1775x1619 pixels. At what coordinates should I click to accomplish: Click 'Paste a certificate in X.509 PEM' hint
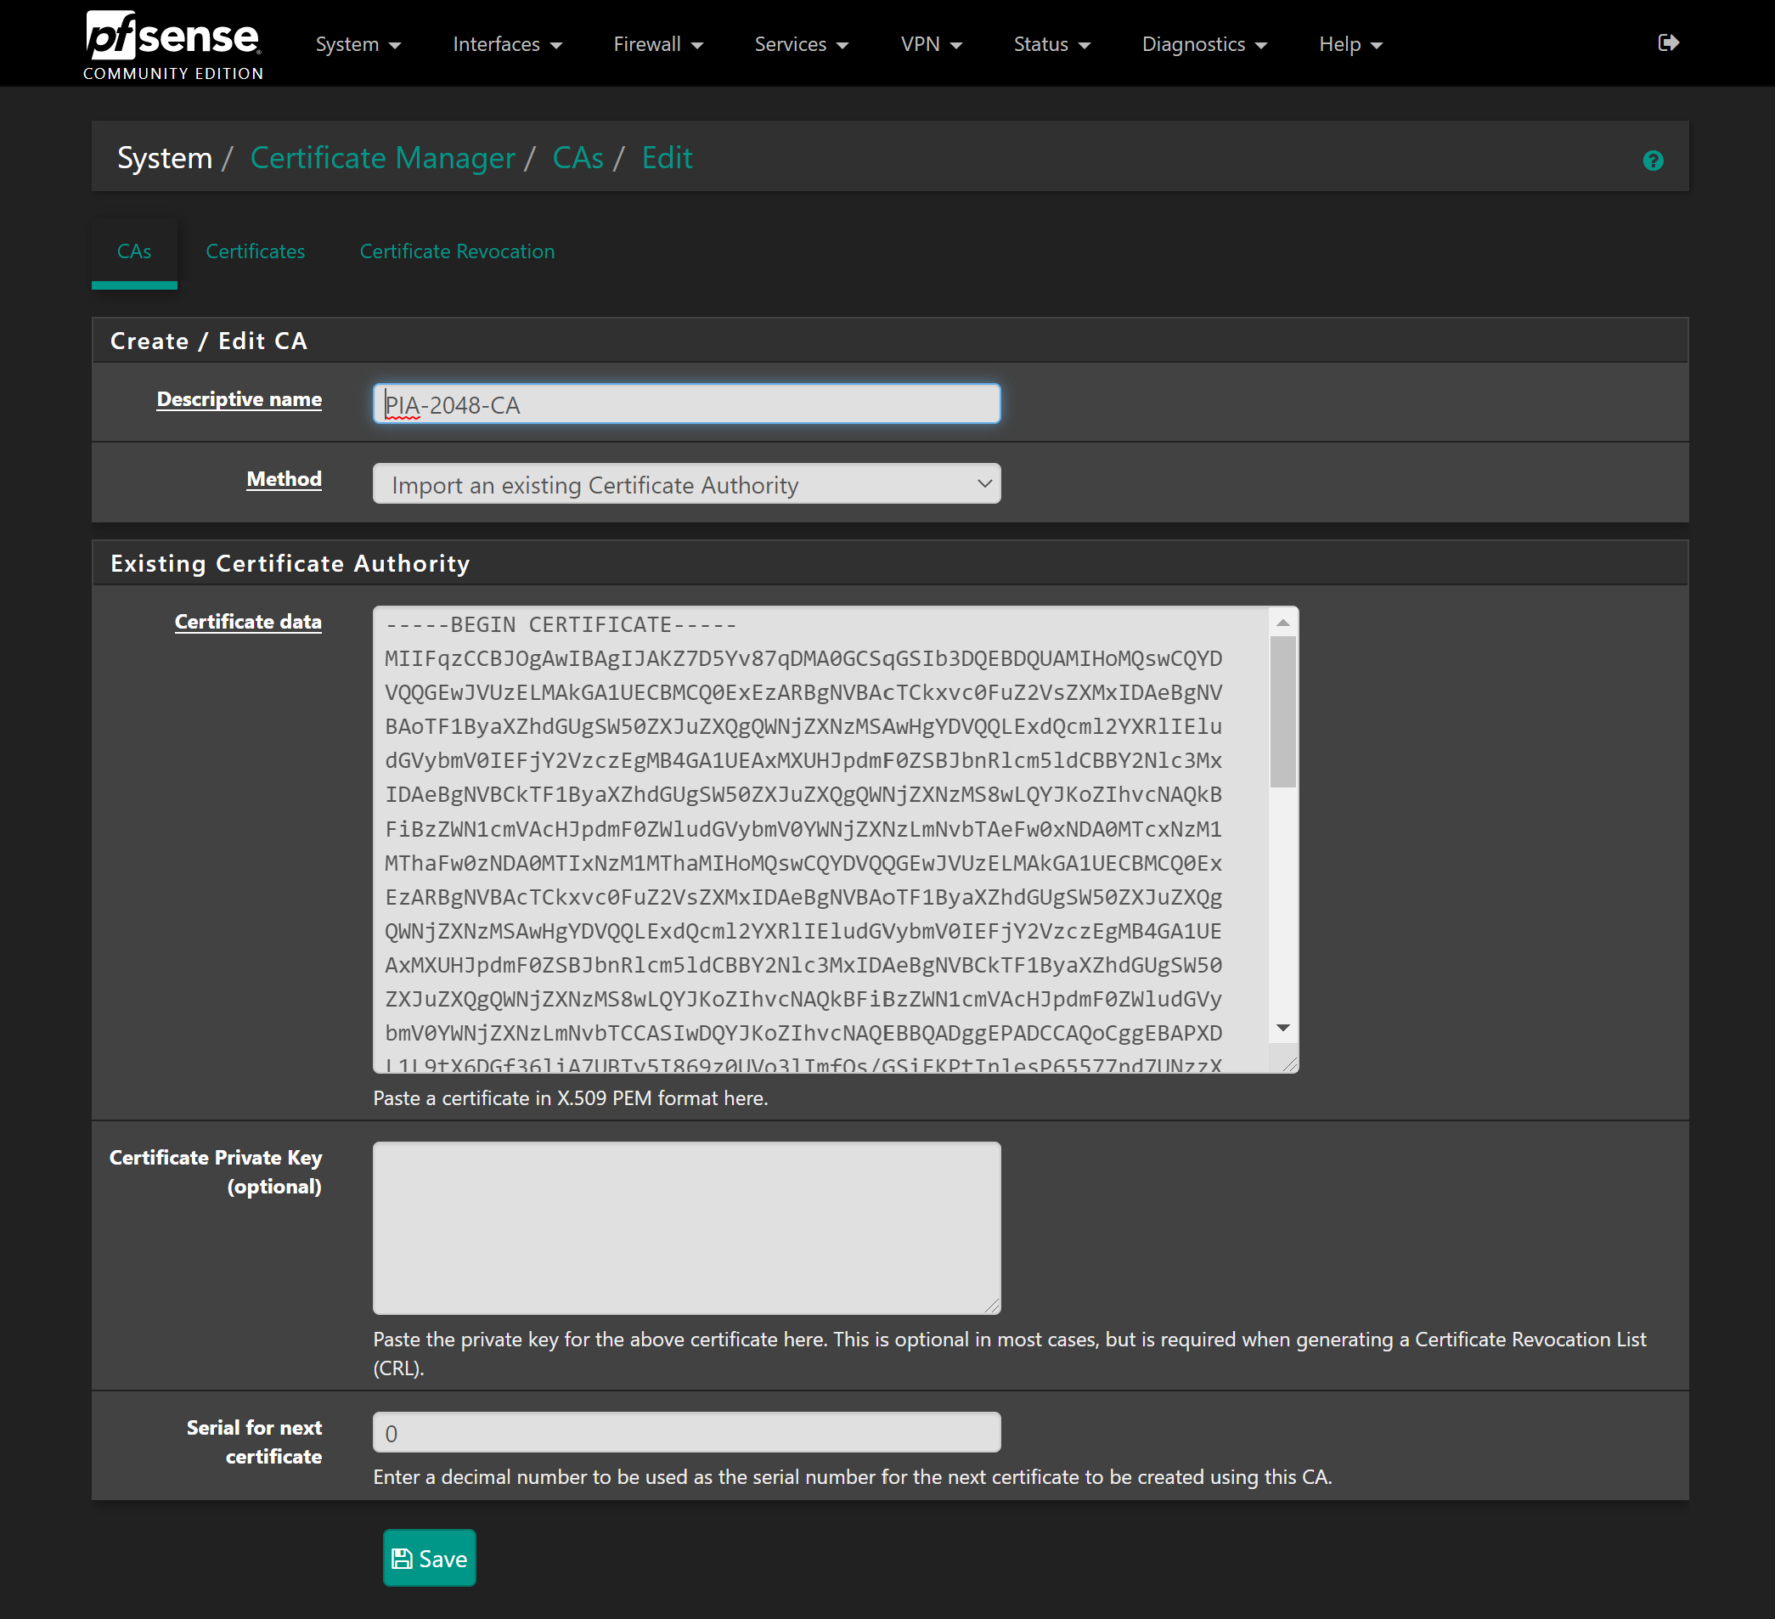[570, 1097]
